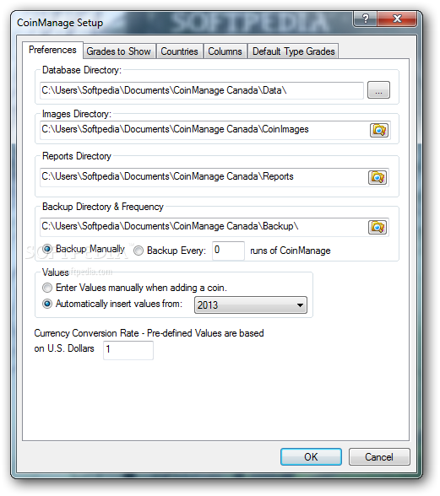Confirm settings with the OK button
Screen dimensions: 440x496
click(x=311, y=457)
